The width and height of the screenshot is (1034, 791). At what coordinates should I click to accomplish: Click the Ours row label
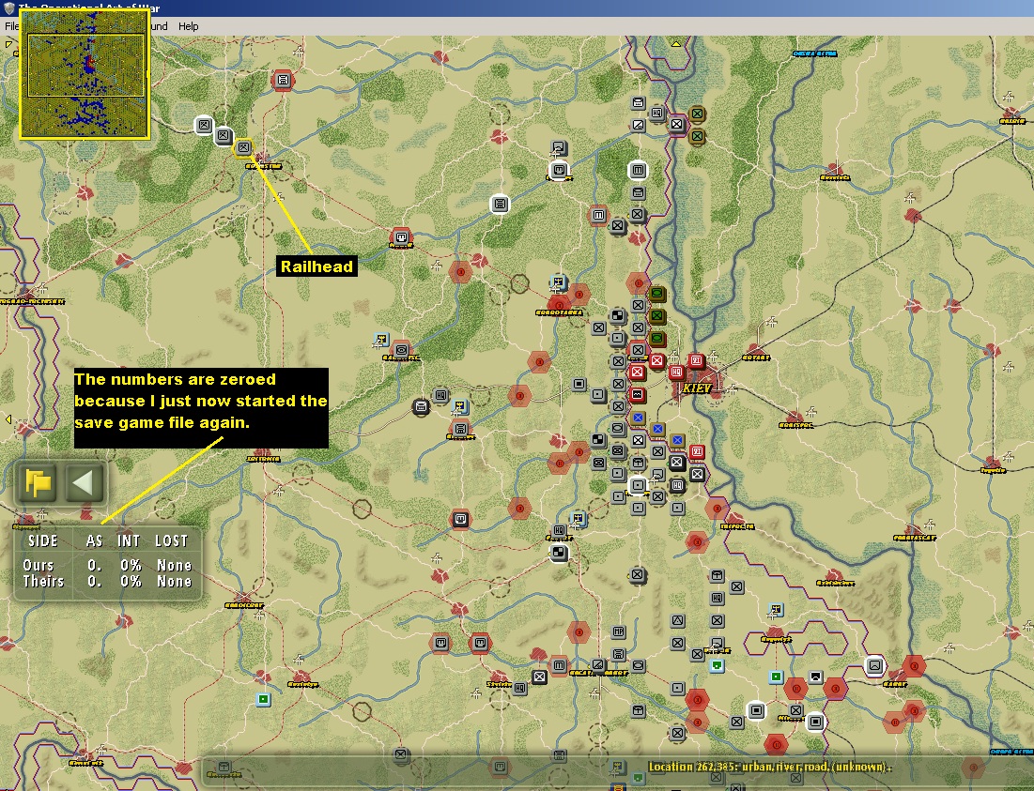tap(39, 565)
